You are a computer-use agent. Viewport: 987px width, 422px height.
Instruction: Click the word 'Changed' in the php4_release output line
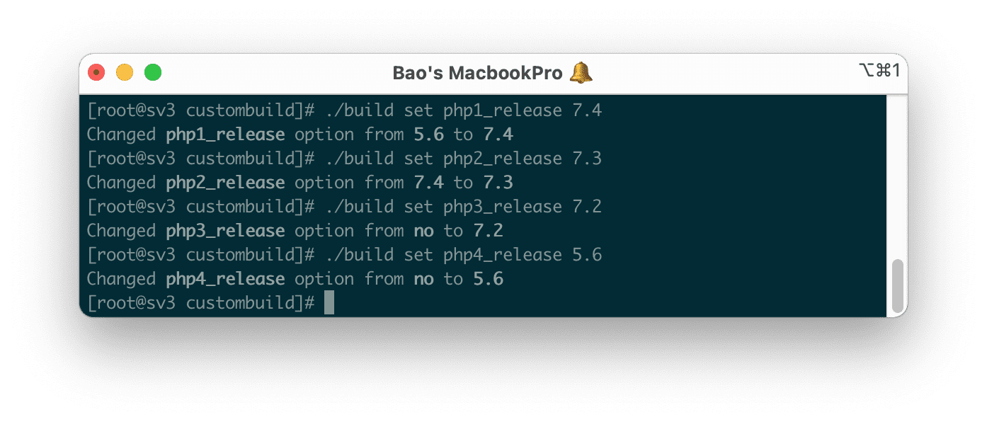121,278
